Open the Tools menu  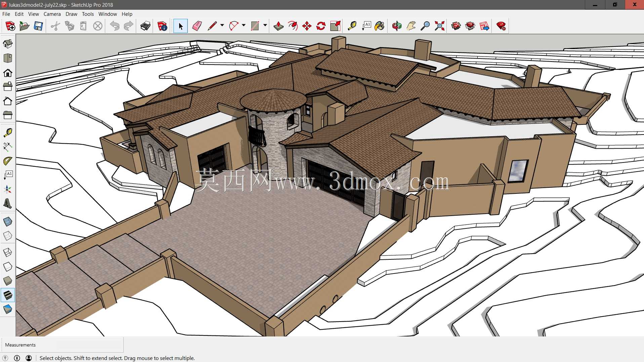point(88,14)
